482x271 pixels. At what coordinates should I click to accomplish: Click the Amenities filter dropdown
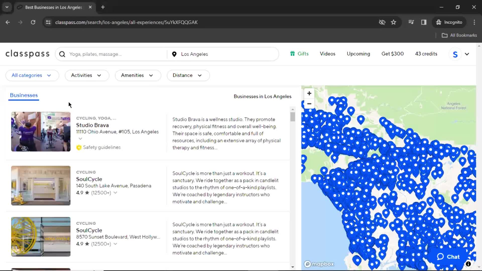137,75
